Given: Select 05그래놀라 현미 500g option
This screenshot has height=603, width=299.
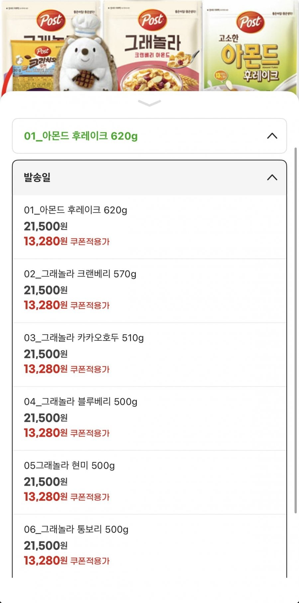Looking at the screenshot, I should tap(69, 466).
